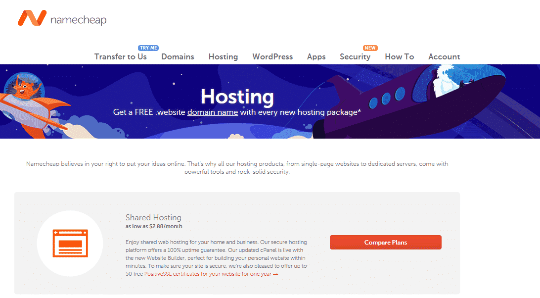Select the WordPress navigation item

(x=272, y=56)
